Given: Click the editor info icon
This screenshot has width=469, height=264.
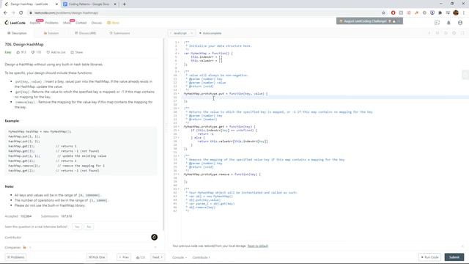Looking at the screenshot, I should pyautogui.click(x=429, y=33).
